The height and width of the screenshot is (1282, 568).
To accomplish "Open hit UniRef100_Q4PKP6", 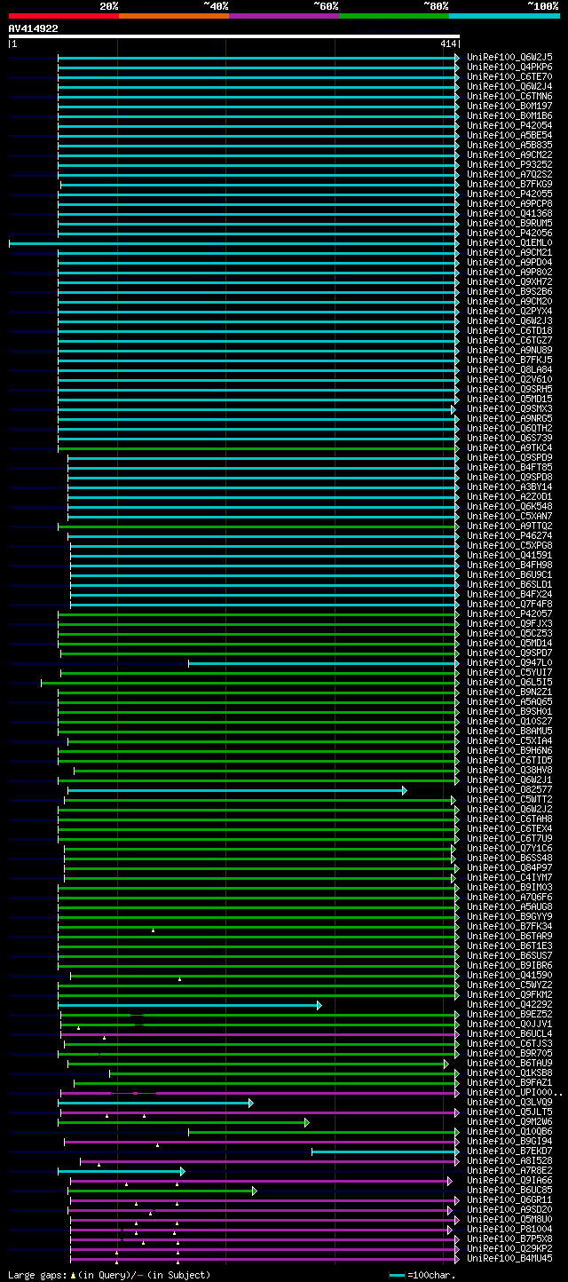I will pos(509,67).
